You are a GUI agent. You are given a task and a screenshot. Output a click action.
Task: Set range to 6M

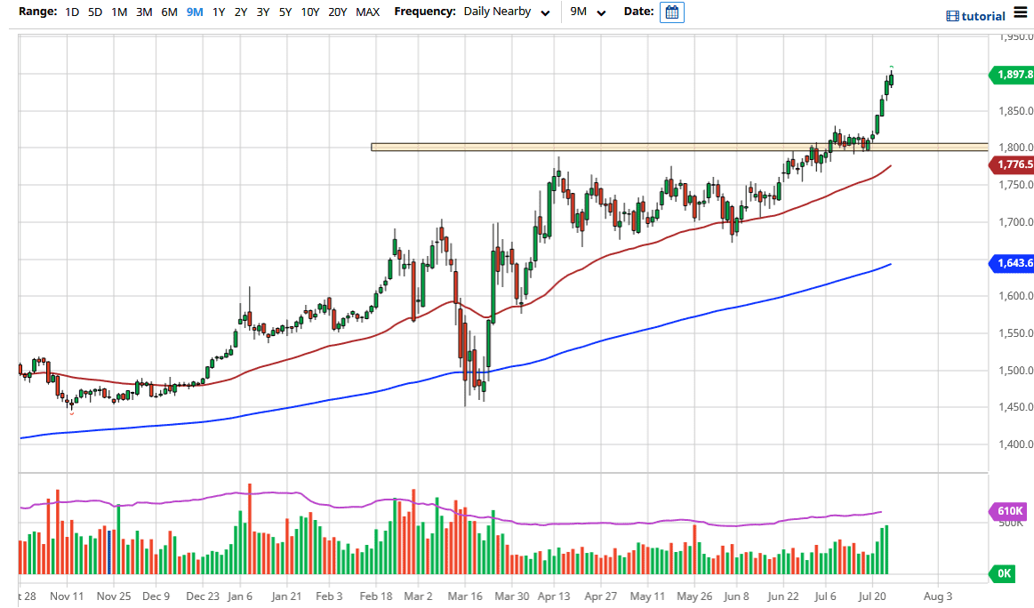tap(169, 12)
